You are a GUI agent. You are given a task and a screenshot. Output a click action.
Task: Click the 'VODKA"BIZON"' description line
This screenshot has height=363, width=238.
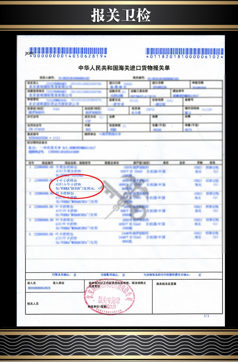coord(79,188)
